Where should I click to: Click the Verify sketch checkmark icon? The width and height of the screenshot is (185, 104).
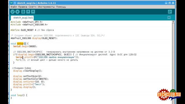pos(12,12)
